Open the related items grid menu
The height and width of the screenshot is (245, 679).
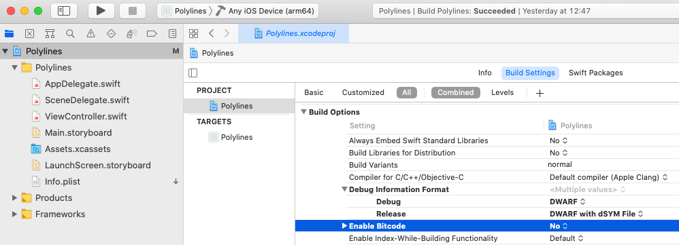(194, 33)
